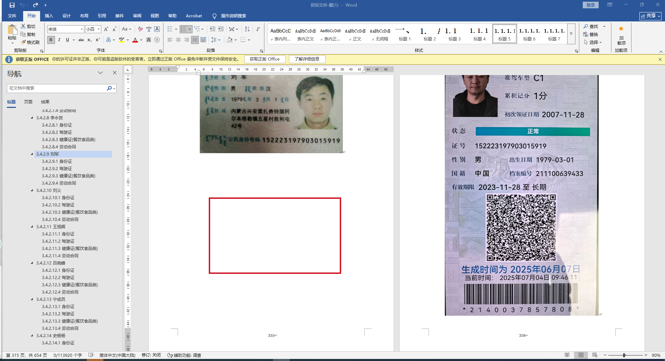Click the 共享 share button
665x361 pixels.
(x=650, y=16)
